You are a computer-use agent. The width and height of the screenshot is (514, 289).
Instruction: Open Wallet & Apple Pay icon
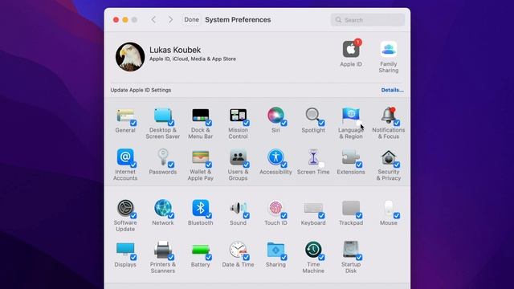(200, 157)
